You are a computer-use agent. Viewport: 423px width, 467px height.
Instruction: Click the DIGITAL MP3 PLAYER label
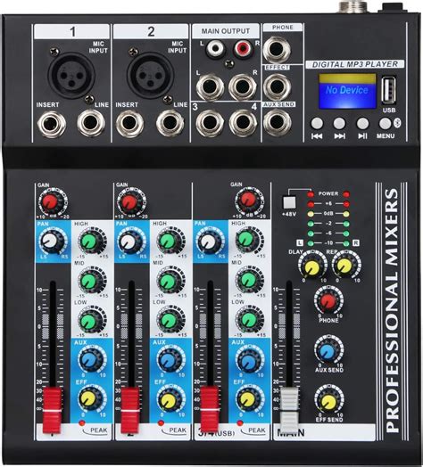[x=354, y=64]
